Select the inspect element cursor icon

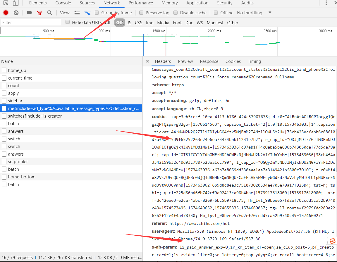pos(6,3)
